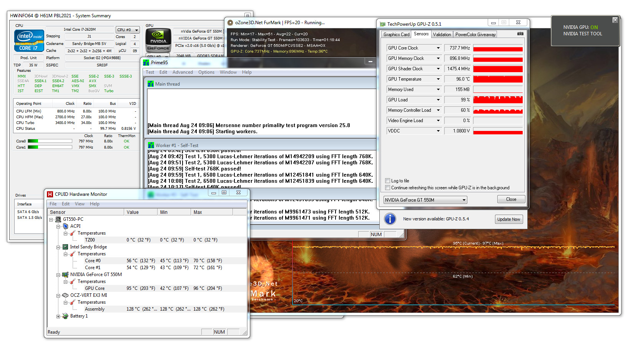Click the Intel Core i7 logo in HWiNFO64
Viewport: 628px width, 354px height.
pyautogui.click(x=29, y=41)
